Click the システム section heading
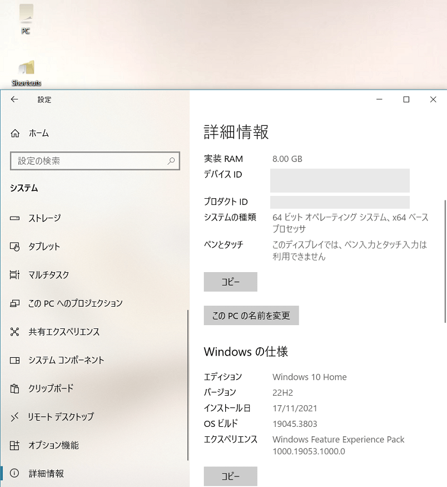Screen dimensions: 447x487 [24, 188]
